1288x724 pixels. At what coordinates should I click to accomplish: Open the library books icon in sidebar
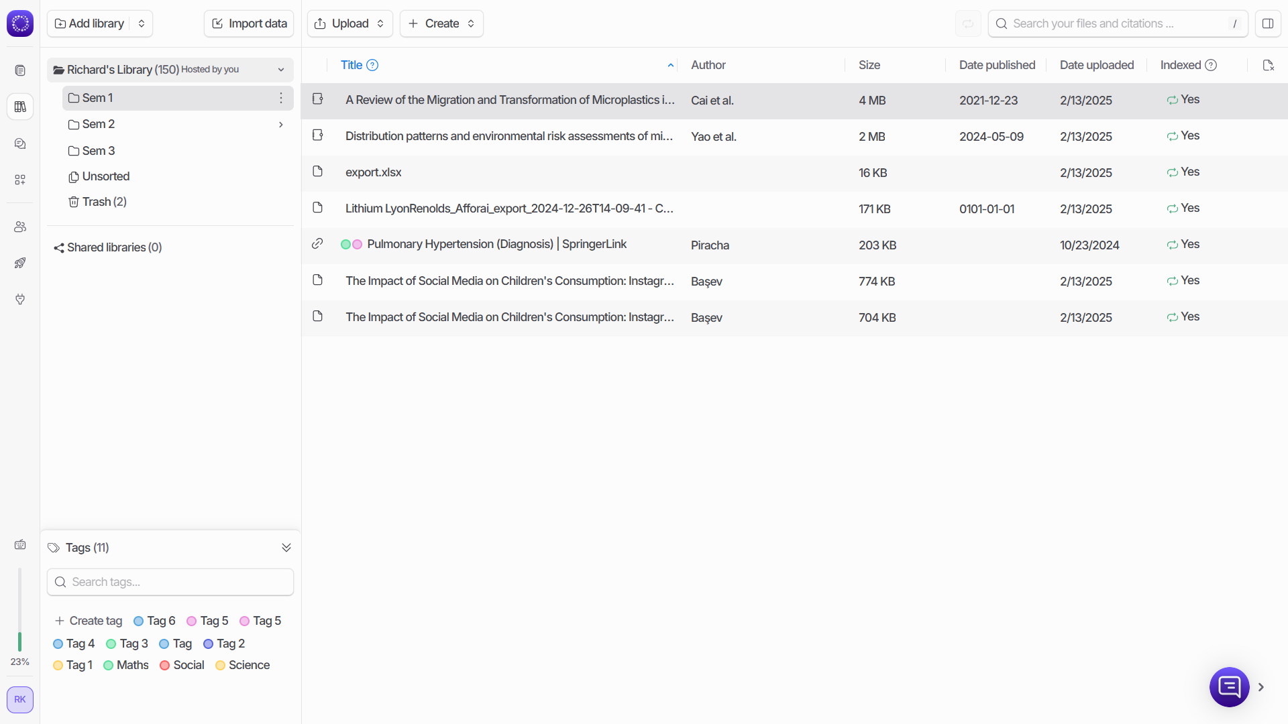(20, 107)
